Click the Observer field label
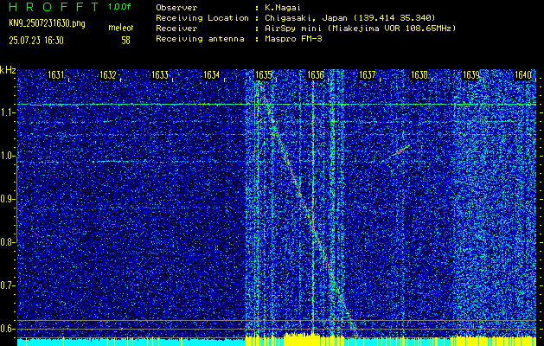 click(x=176, y=8)
